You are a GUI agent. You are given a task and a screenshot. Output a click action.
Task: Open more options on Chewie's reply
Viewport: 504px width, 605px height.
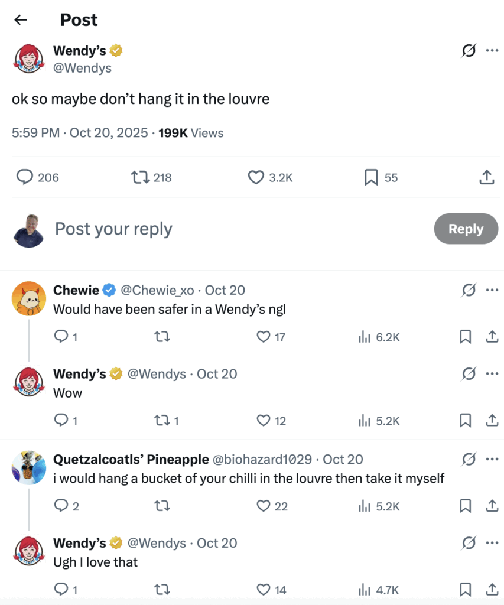click(492, 290)
